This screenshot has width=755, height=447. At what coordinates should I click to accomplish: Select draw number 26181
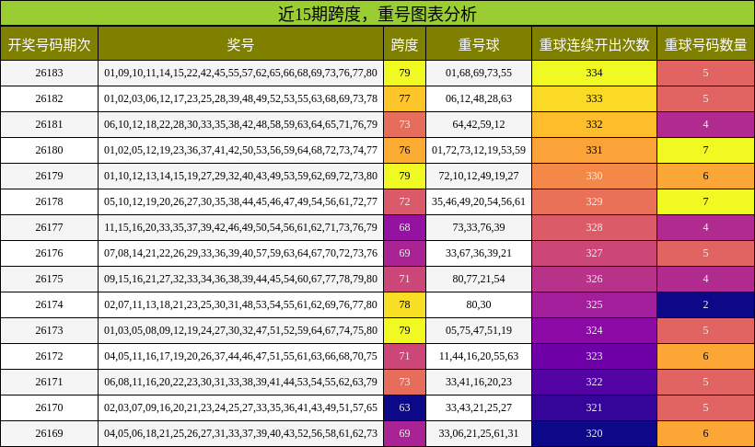tap(49, 124)
